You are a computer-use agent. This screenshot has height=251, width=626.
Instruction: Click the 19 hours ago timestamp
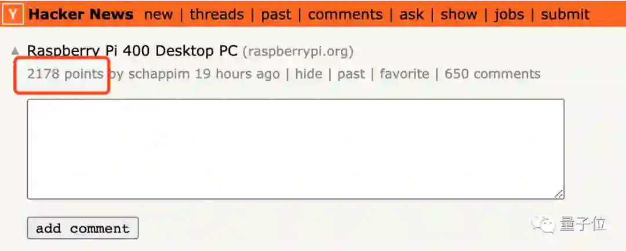(x=237, y=73)
